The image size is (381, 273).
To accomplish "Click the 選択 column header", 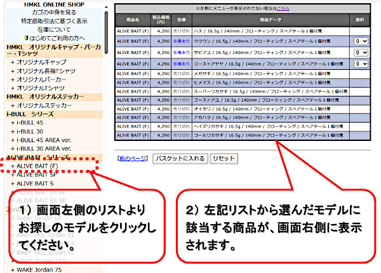I will click(360, 20).
